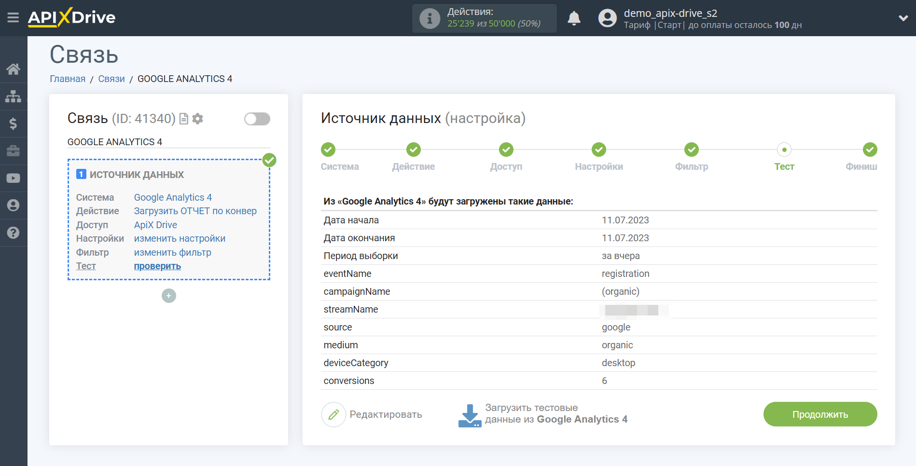This screenshot has height=466, width=916.
Task: Go to the Действие step
Action: (x=414, y=150)
